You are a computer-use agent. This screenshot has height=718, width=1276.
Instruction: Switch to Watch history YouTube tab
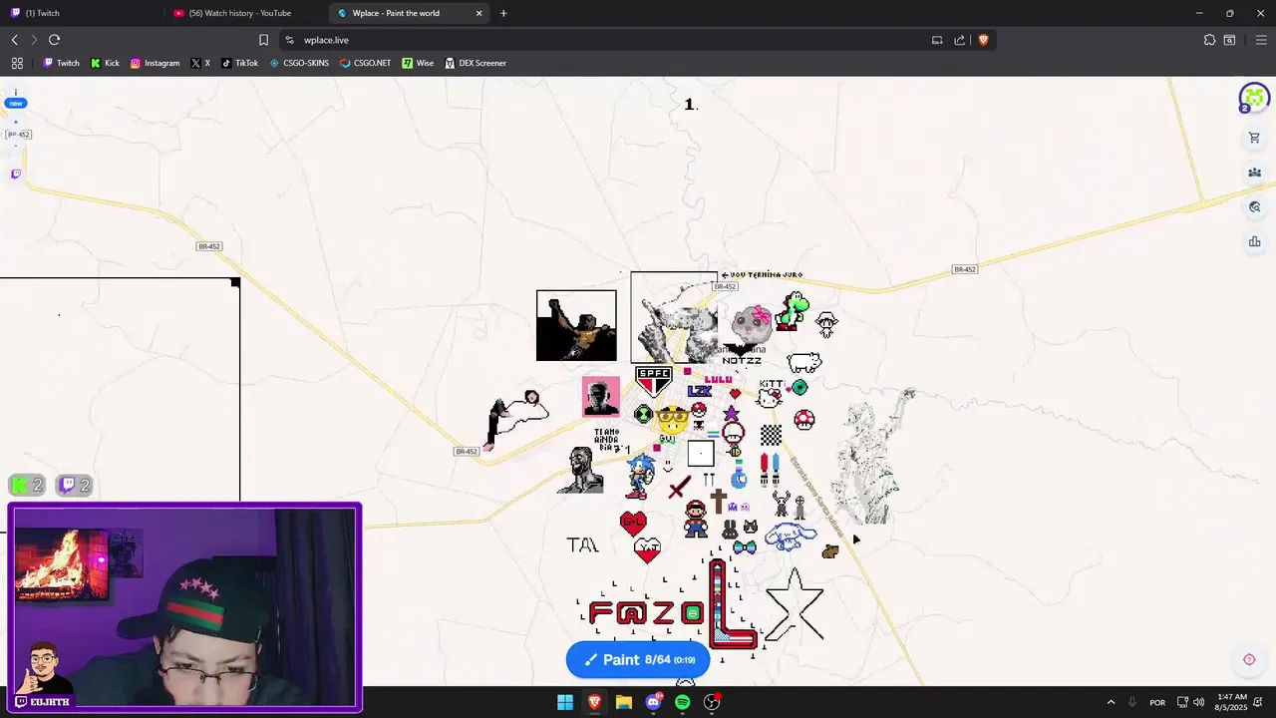pos(246,13)
